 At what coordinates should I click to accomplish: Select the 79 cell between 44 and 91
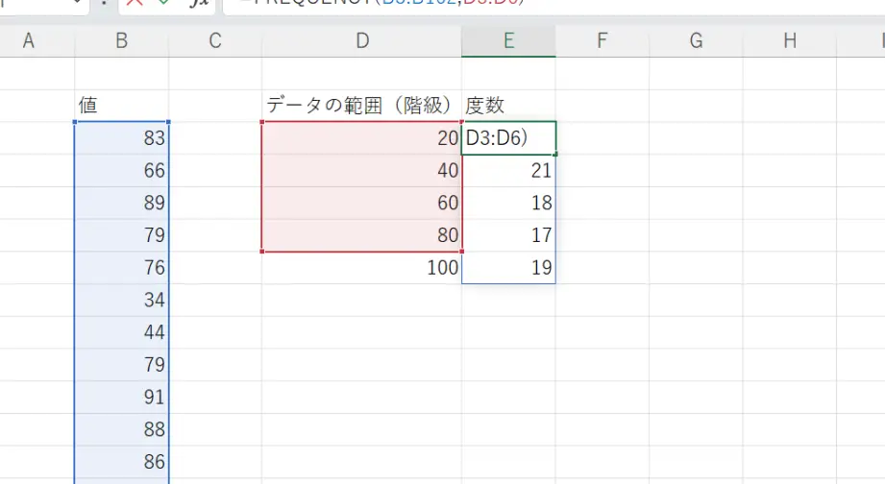pos(121,364)
